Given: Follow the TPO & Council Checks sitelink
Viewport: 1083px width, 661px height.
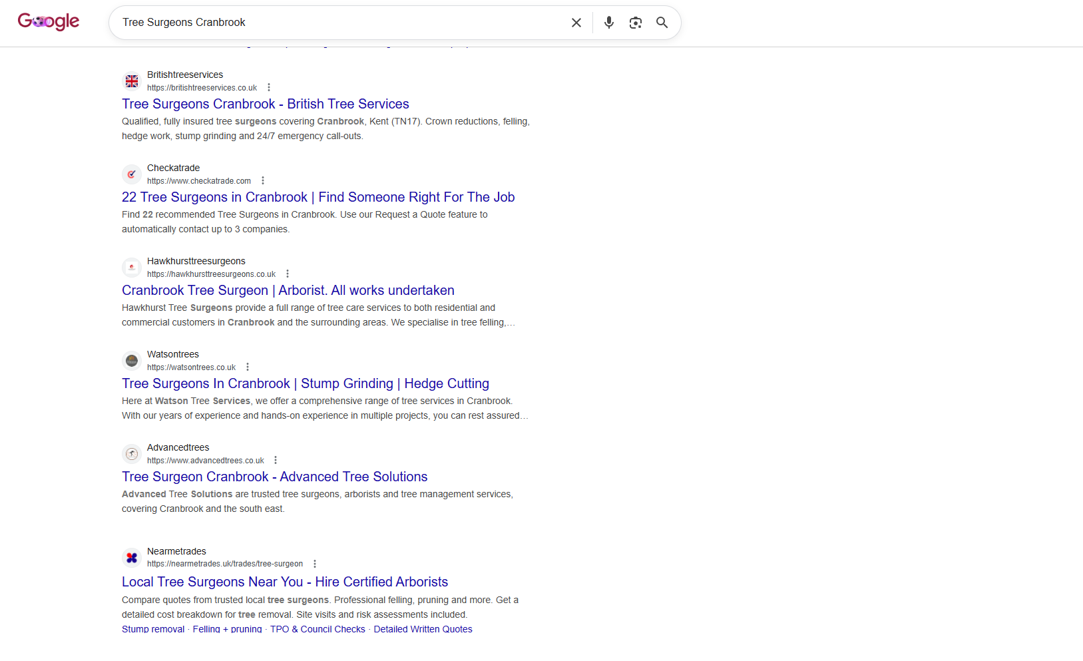Looking at the screenshot, I should pyautogui.click(x=318, y=629).
